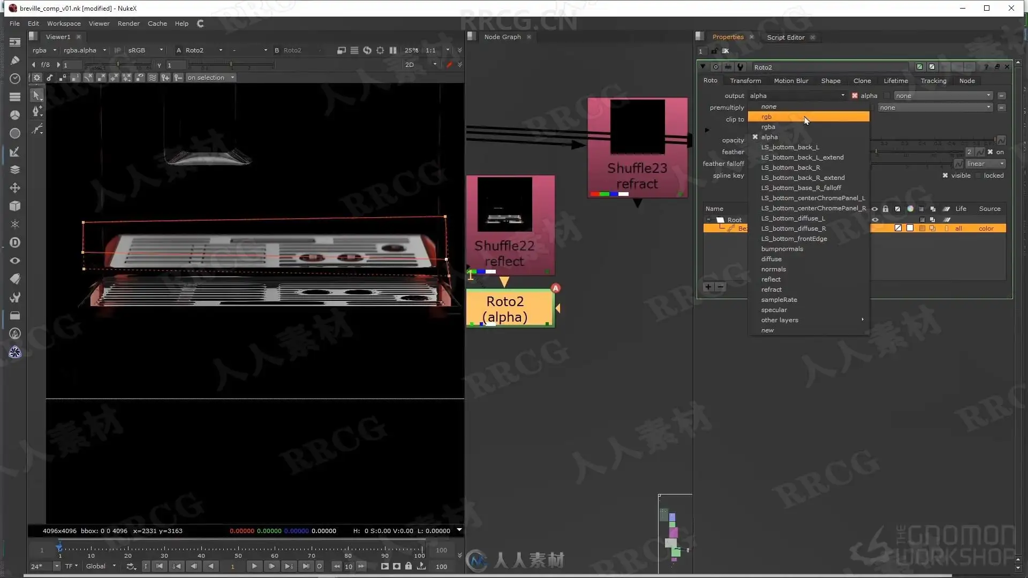Open the sRGB viewer process dropdown
This screenshot has height=578, width=1028.
[145, 50]
